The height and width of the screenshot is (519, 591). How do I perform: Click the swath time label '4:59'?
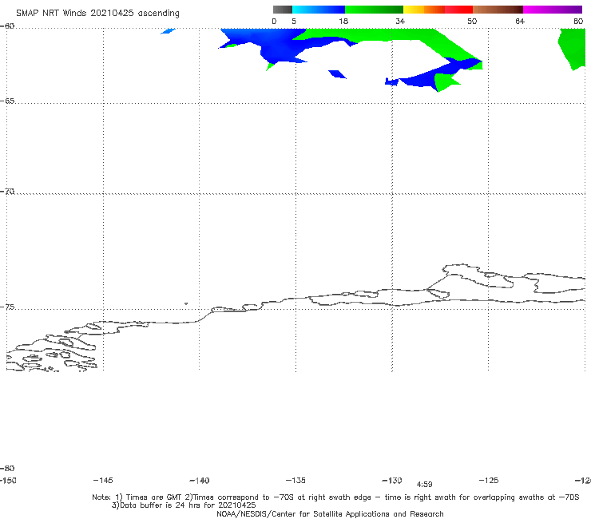(424, 485)
